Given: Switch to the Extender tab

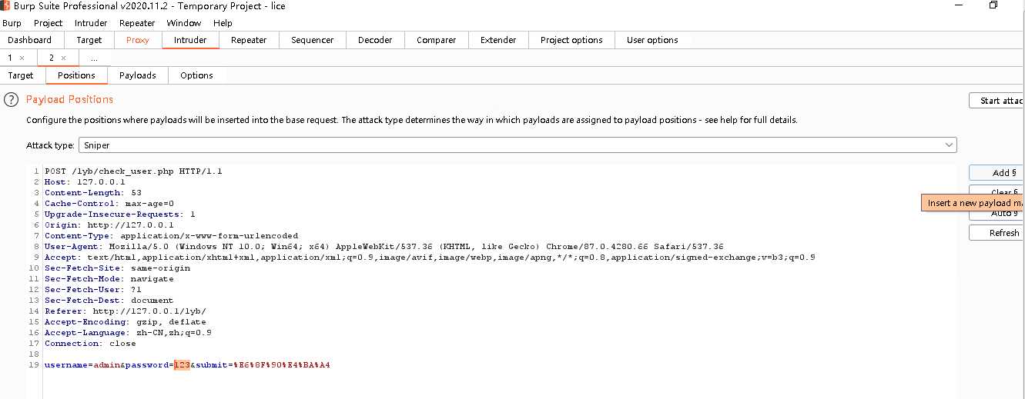Looking at the screenshot, I should 498,40.
